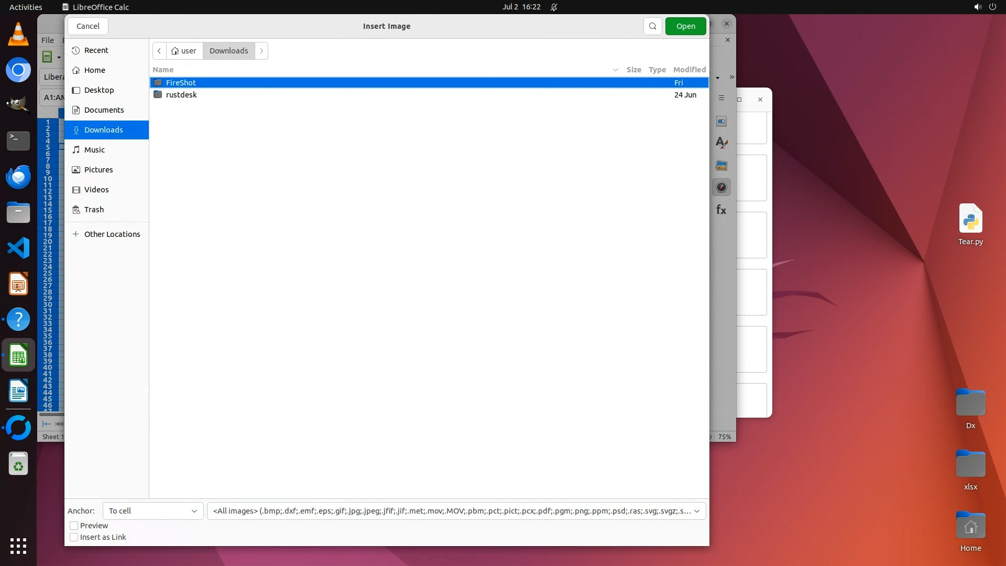
Task: Open the All images file type filter
Action: [x=456, y=511]
